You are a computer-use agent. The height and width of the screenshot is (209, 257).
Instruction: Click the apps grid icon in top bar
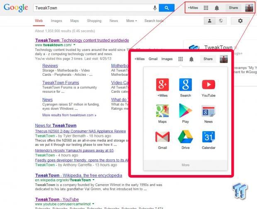pyautogui.click(x=206, y=8)
